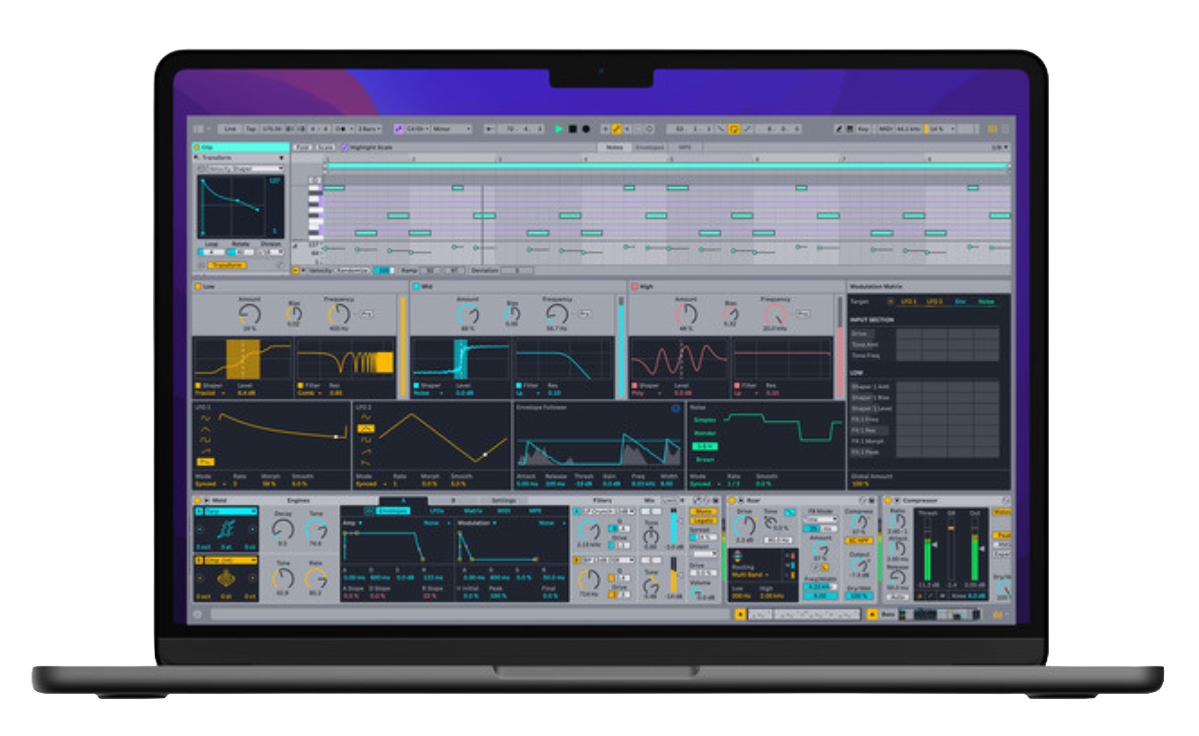Image resolution: width=1199 pixels, height=736 pixels.
Task: Toggle the yellow loop switch icon
Action: click(734, 130)
